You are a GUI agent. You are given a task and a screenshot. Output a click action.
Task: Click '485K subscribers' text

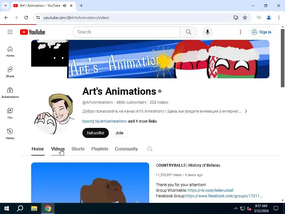coord(131,102)
